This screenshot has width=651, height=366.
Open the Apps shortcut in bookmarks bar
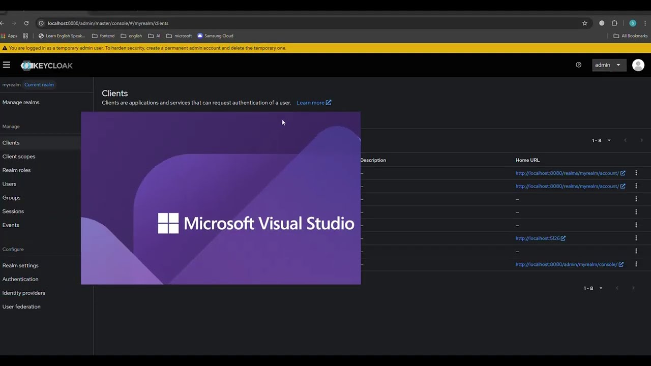click(x=9, y=36)
